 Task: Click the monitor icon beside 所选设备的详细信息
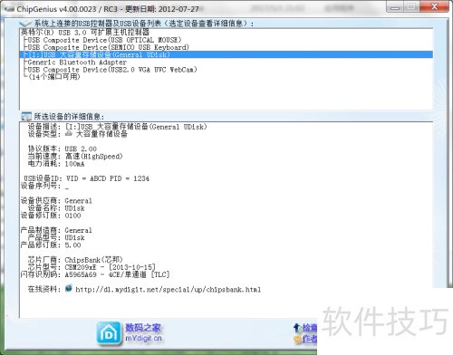pos(26,116)
